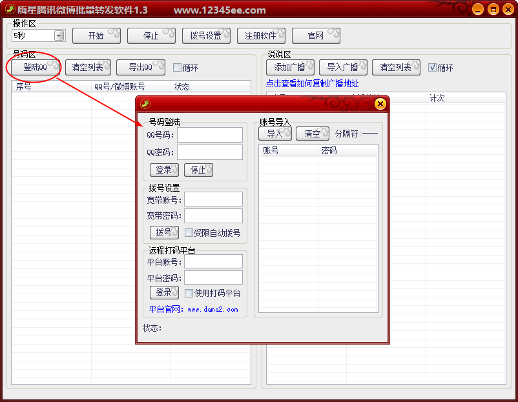Toggle the 循环 checkbox in 号码区
Screen dimensions: 518x402
tap(177, 68)
